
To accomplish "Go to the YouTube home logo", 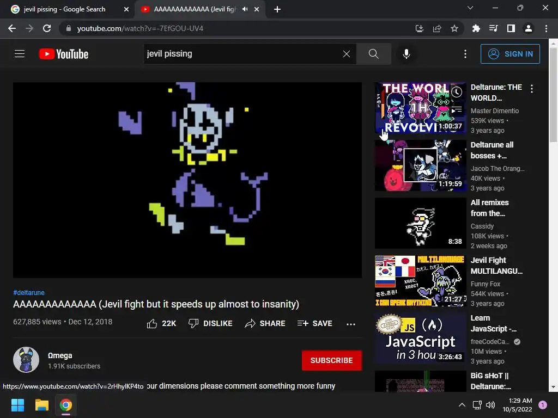I will click(64, 54).
